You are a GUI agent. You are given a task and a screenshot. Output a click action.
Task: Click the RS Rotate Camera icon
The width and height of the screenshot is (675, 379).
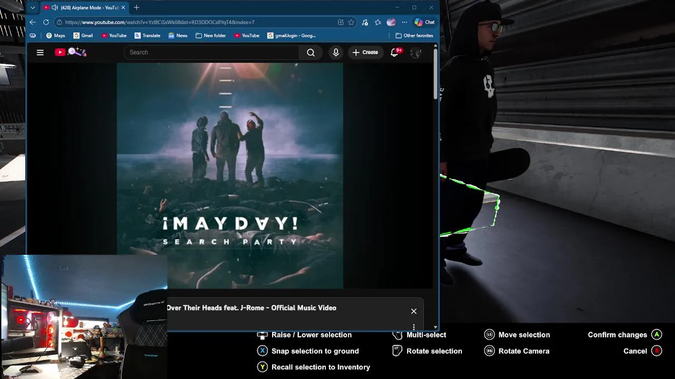click(489, 351)
